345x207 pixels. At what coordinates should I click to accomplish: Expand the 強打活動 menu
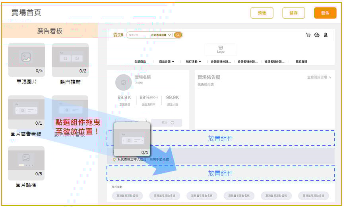pyautogui.click(x=194, y=62)
